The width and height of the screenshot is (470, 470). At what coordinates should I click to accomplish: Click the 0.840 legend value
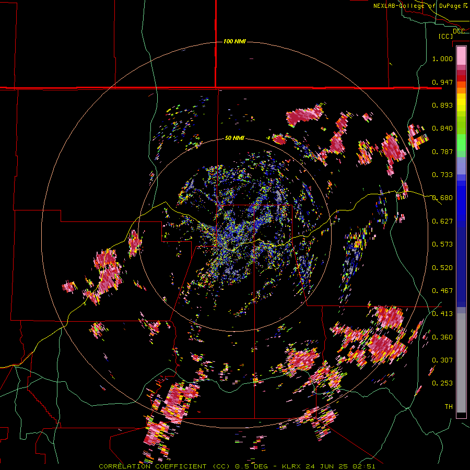point(442,128)
